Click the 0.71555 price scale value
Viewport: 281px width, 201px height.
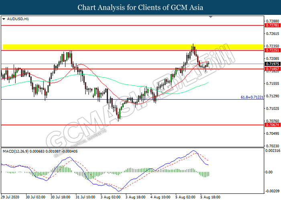pyautogui.click(x=273, y=84)
